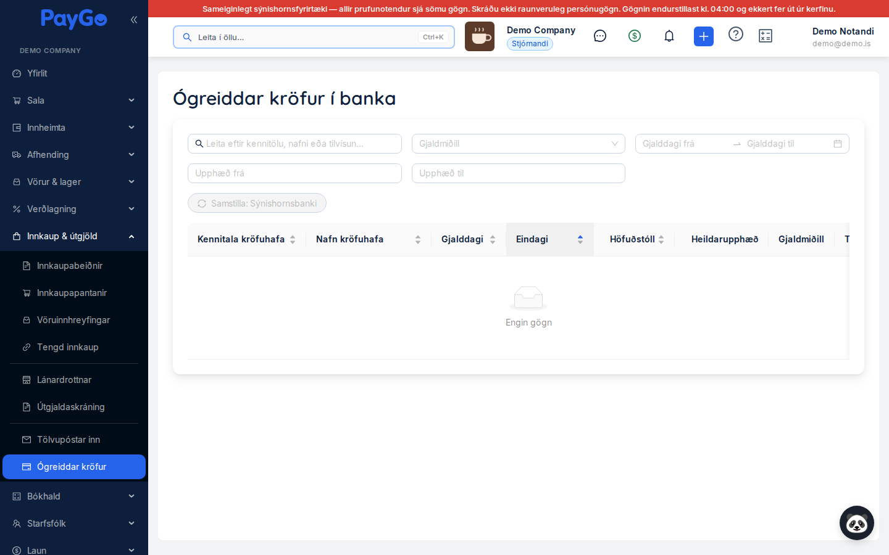Open the Gjaldmiðill dropdown
Image resolution: width=889 pixels, height=555 pixels.
click(519, 144)
